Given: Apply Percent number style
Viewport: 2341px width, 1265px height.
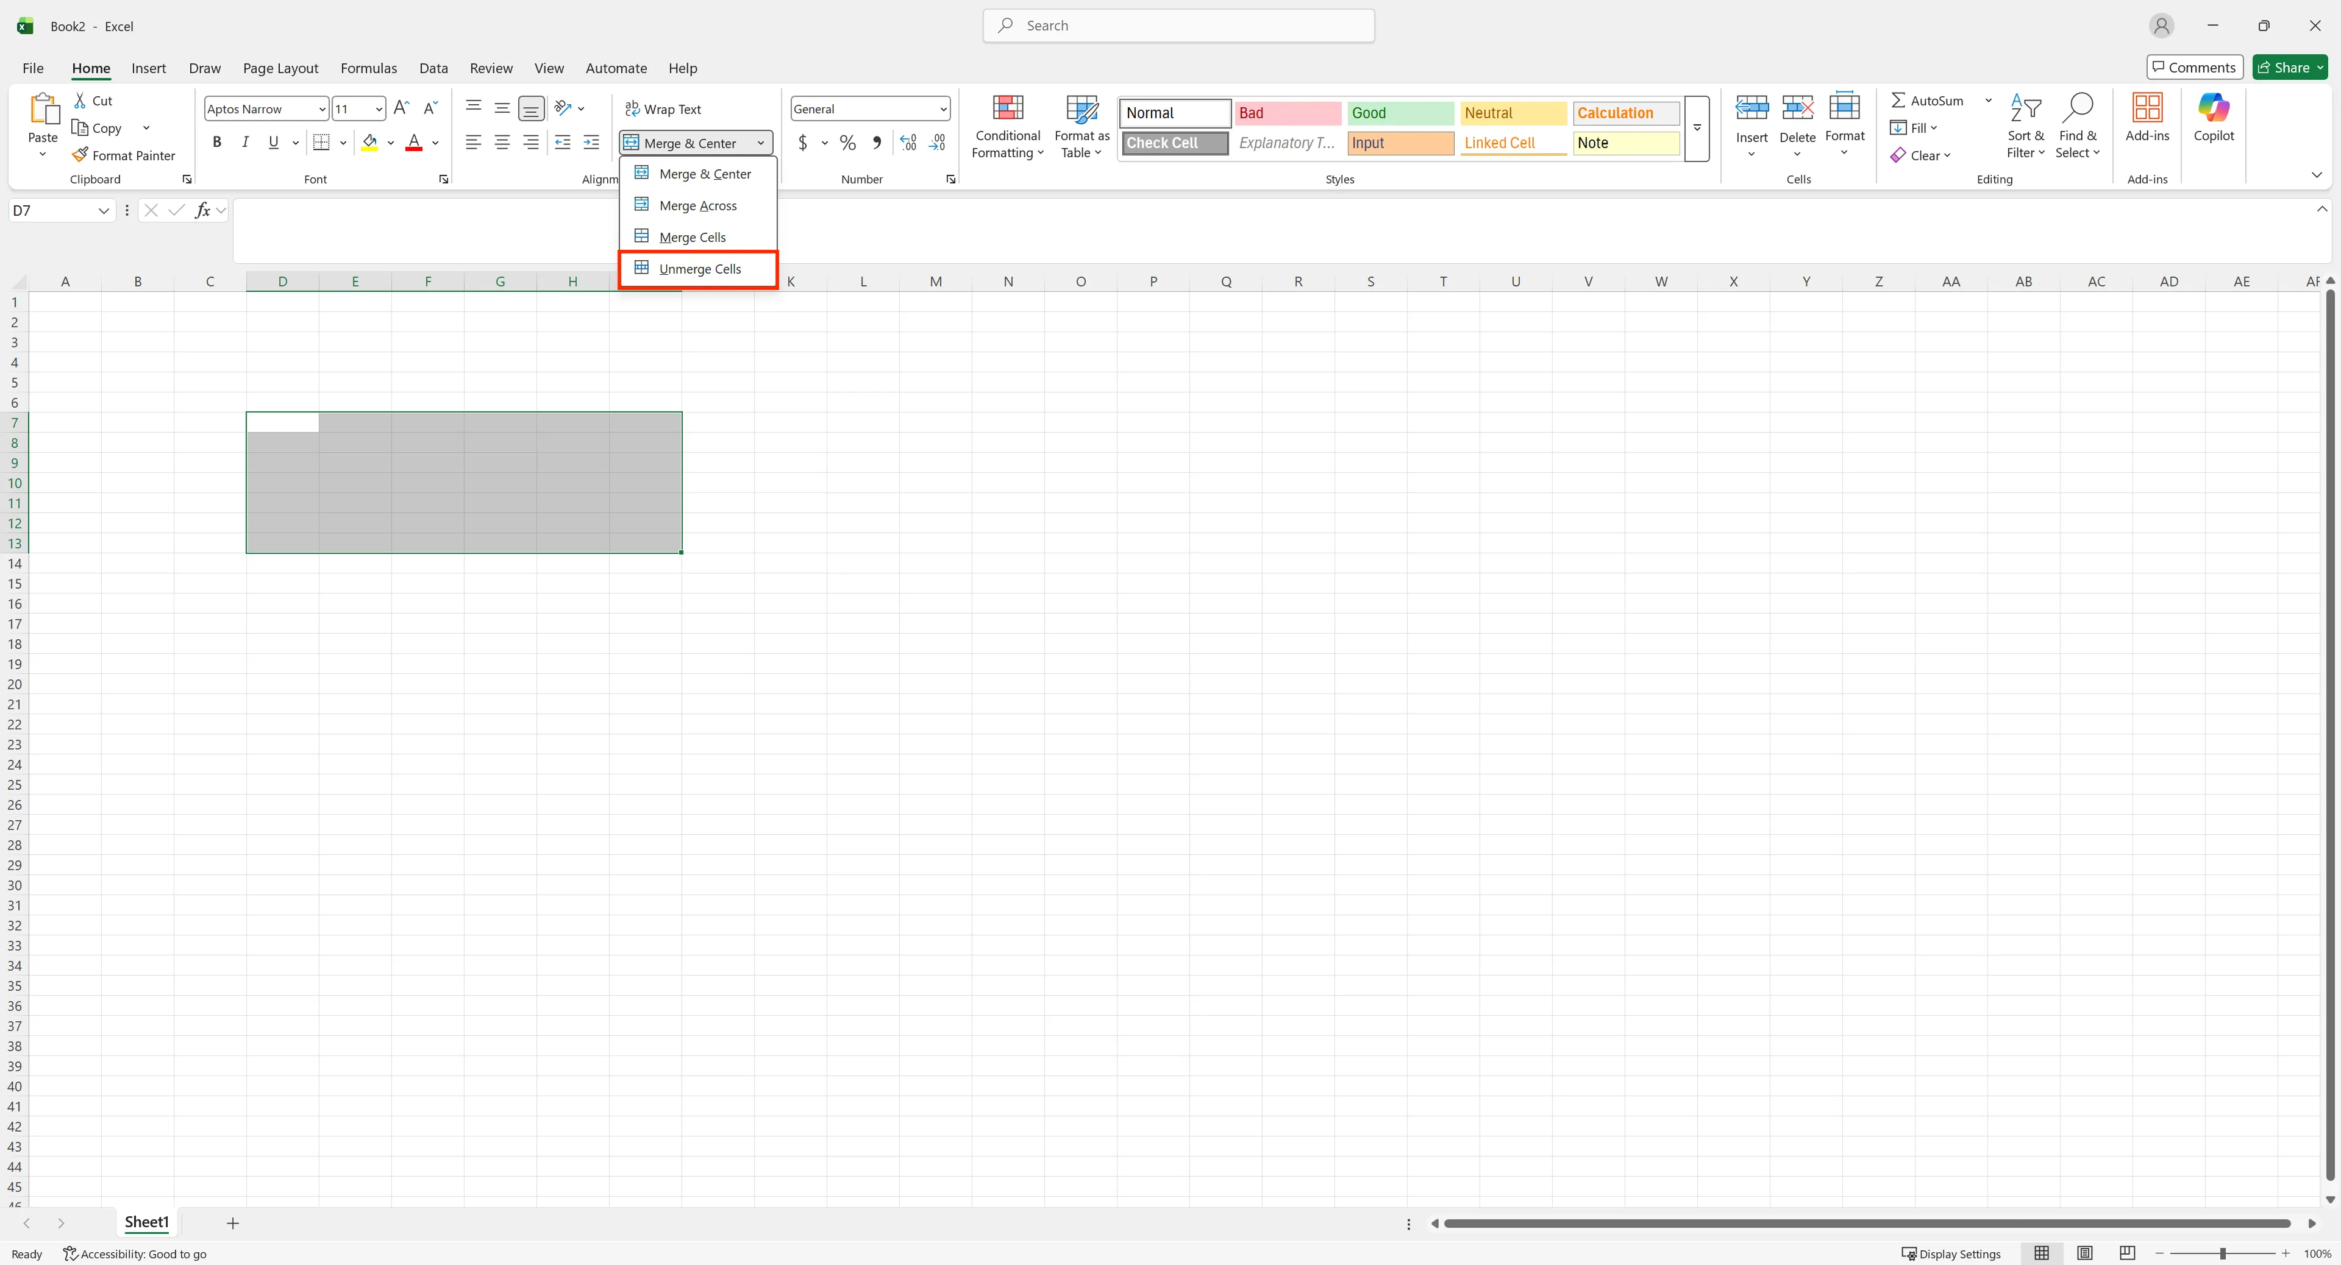Looking at the screenshot, I should pyautogui.click(x=847, y=143).
